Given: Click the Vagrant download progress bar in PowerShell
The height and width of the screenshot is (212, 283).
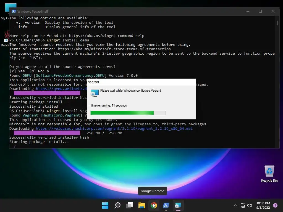Looking at the screenshot, I should click(x=47, y=133).
